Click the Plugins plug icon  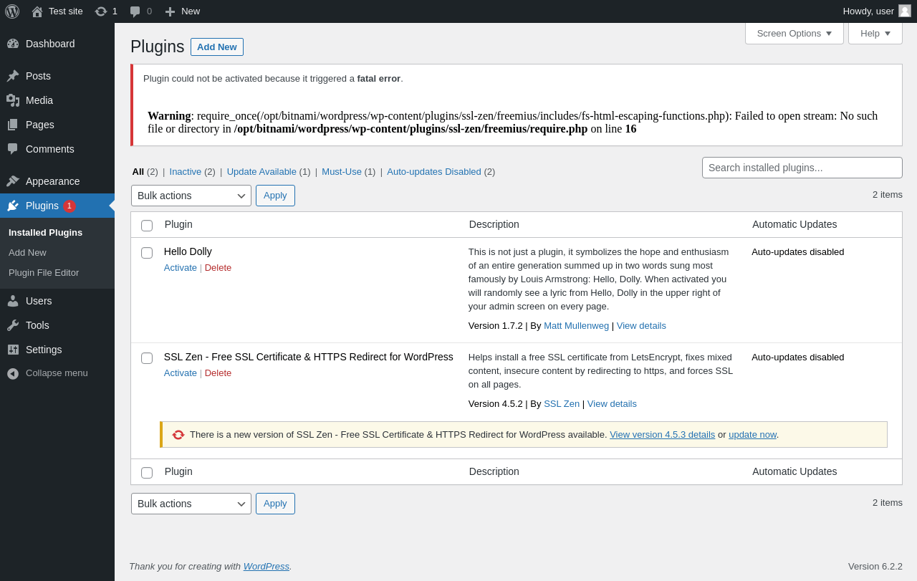[13, 206]
